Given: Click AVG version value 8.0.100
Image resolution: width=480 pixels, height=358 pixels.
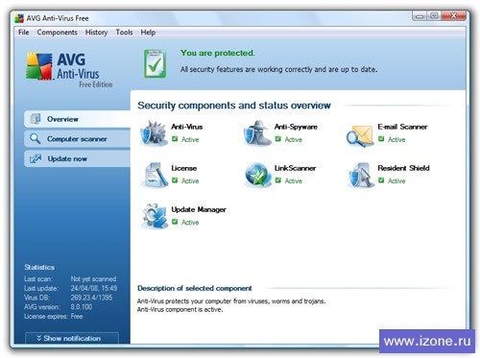Looking at the screenshot, I should pos(82,307).
